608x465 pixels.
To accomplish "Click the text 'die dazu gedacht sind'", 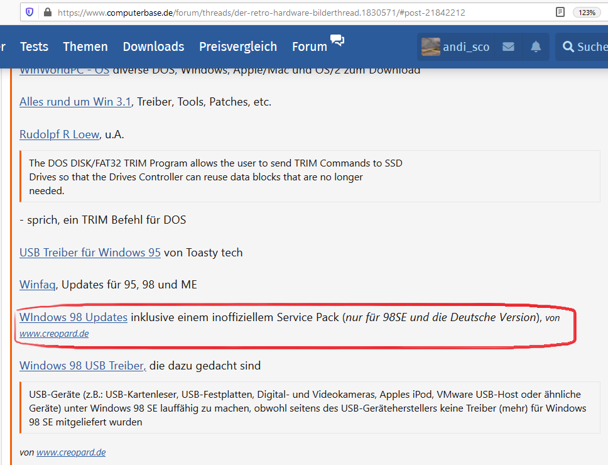I will tap(205, 366).
